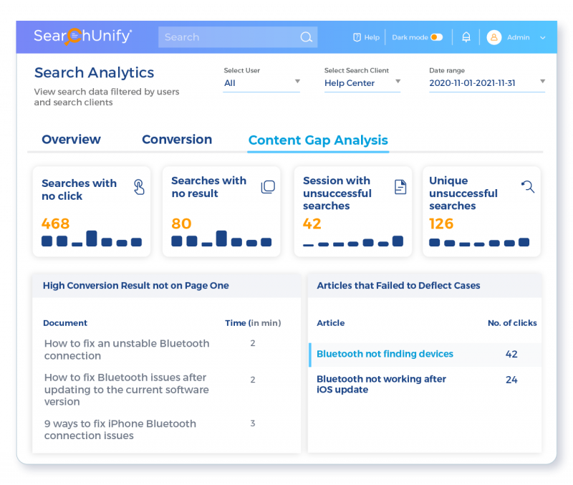The image size is (573, 485).
Task: Click the Document column header
Action: (x=65, y=322)
